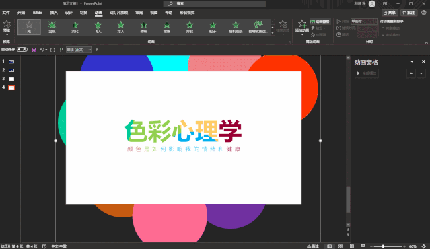Open the 触发 (Trigger) dropdown
This screenshot has height=249, width=430.
(318, 28)
